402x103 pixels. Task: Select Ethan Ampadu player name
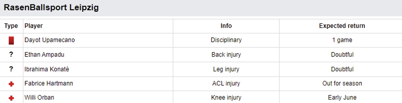[x=44, y=55]
